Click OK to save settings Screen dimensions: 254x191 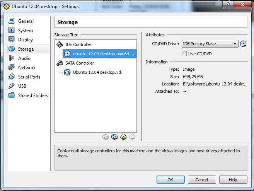point(170,180)
